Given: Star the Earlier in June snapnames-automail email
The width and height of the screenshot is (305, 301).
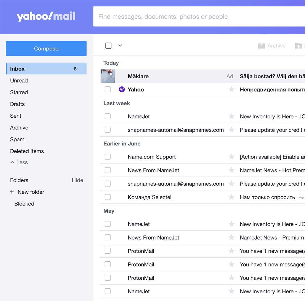Looking at the screenshot, I should tap(231, 184).
